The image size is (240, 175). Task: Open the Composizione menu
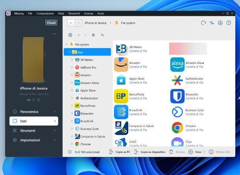(x=45, y=13)
